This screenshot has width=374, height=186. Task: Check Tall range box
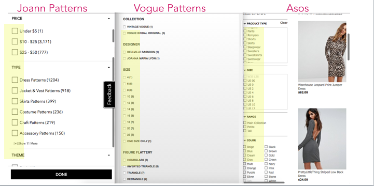pos(245,131)
